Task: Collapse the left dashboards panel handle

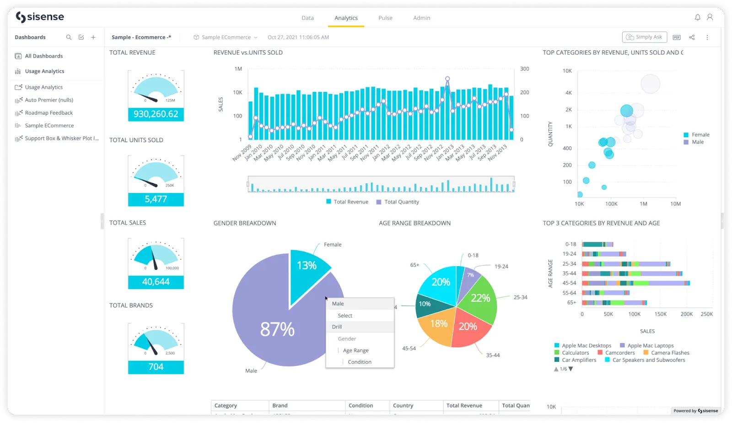Action: [x=102, y=221]
